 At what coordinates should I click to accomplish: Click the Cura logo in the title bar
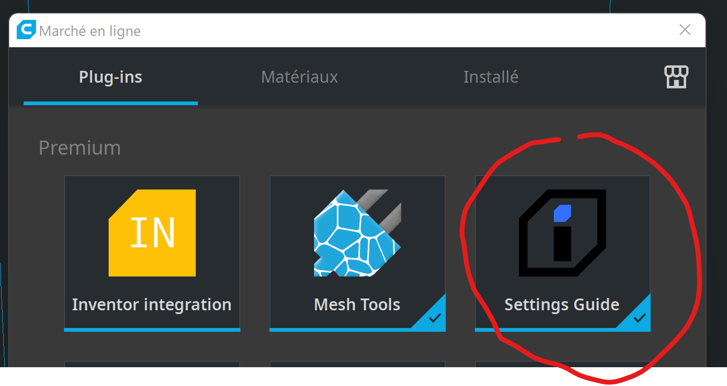[x=26, y=30]
